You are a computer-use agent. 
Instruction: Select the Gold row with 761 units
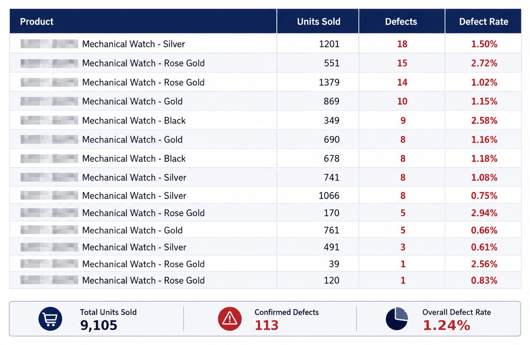coord(265,230)
